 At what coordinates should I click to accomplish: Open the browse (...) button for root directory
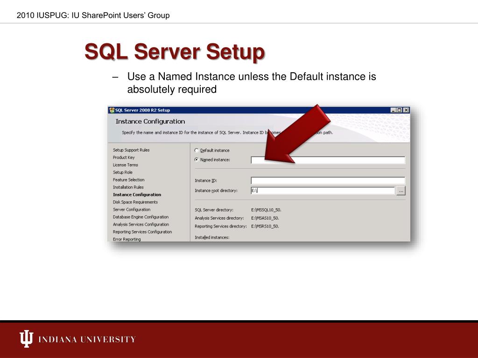point(401,191)
